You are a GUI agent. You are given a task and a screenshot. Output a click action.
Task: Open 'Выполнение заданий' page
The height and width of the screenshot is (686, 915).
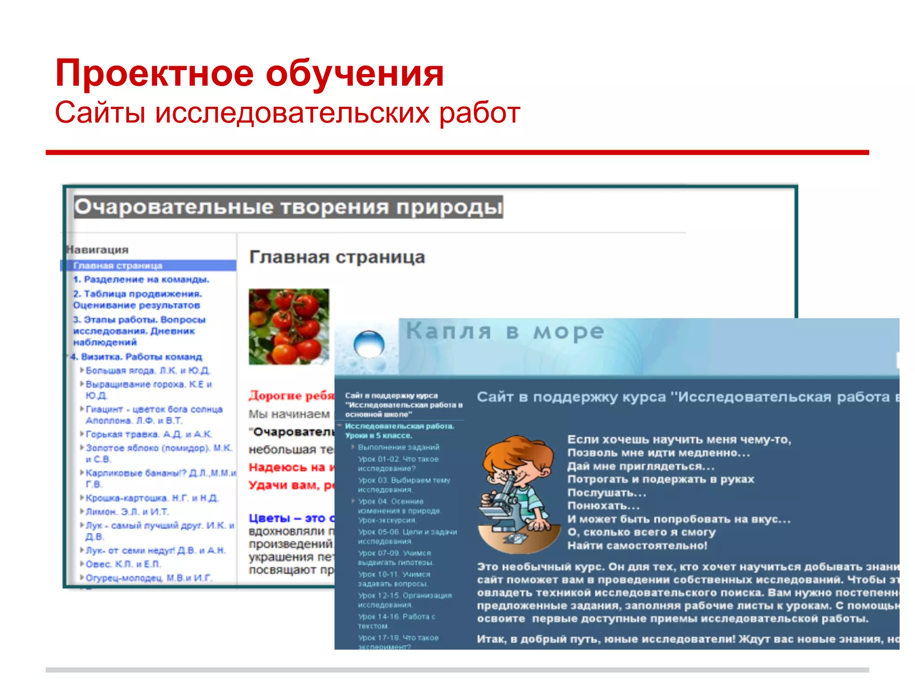pyautogui.click(x=399, y=447)
